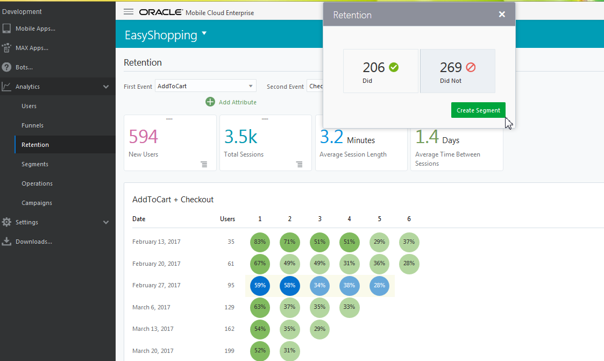This screenshot has width=604, height=361.
Task: Click the MAX Apps sidebar label
Action: coord(32,48)
